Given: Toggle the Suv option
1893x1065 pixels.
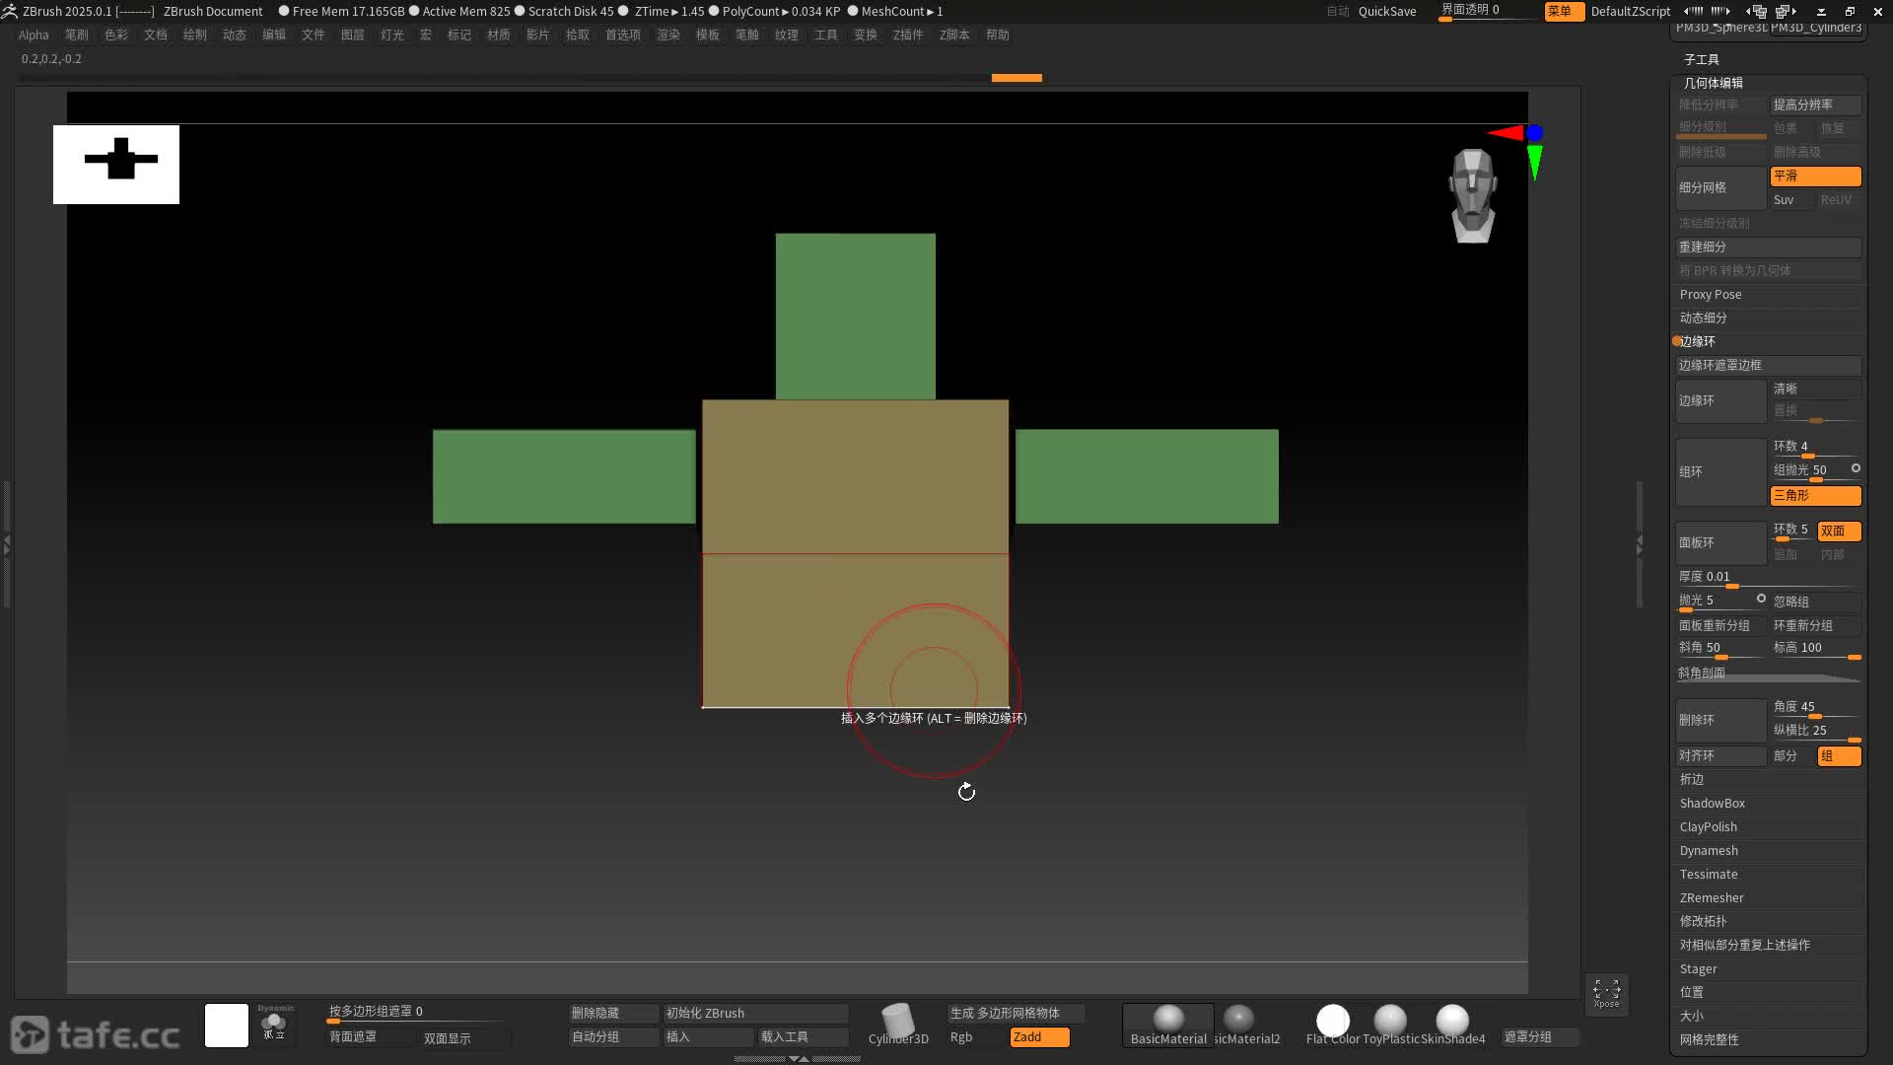Looking at the screenshot, I should click(1791, 199).
